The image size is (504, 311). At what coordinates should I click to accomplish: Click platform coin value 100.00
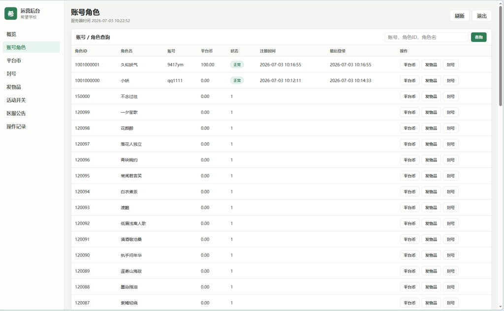point(208,64)
